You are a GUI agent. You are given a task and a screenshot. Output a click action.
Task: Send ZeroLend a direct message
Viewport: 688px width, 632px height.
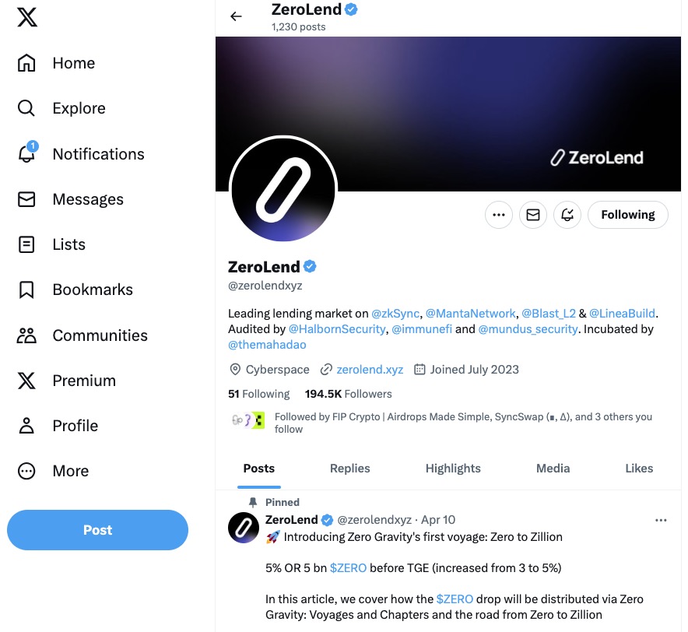pyautogui.click(x=533, y=215)
